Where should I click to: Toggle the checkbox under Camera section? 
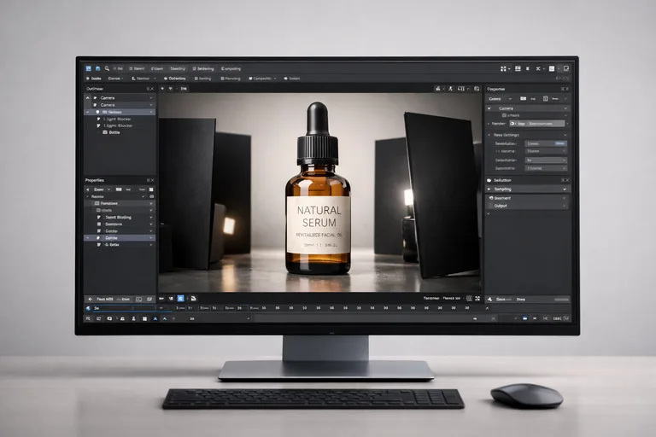(504, 115)
